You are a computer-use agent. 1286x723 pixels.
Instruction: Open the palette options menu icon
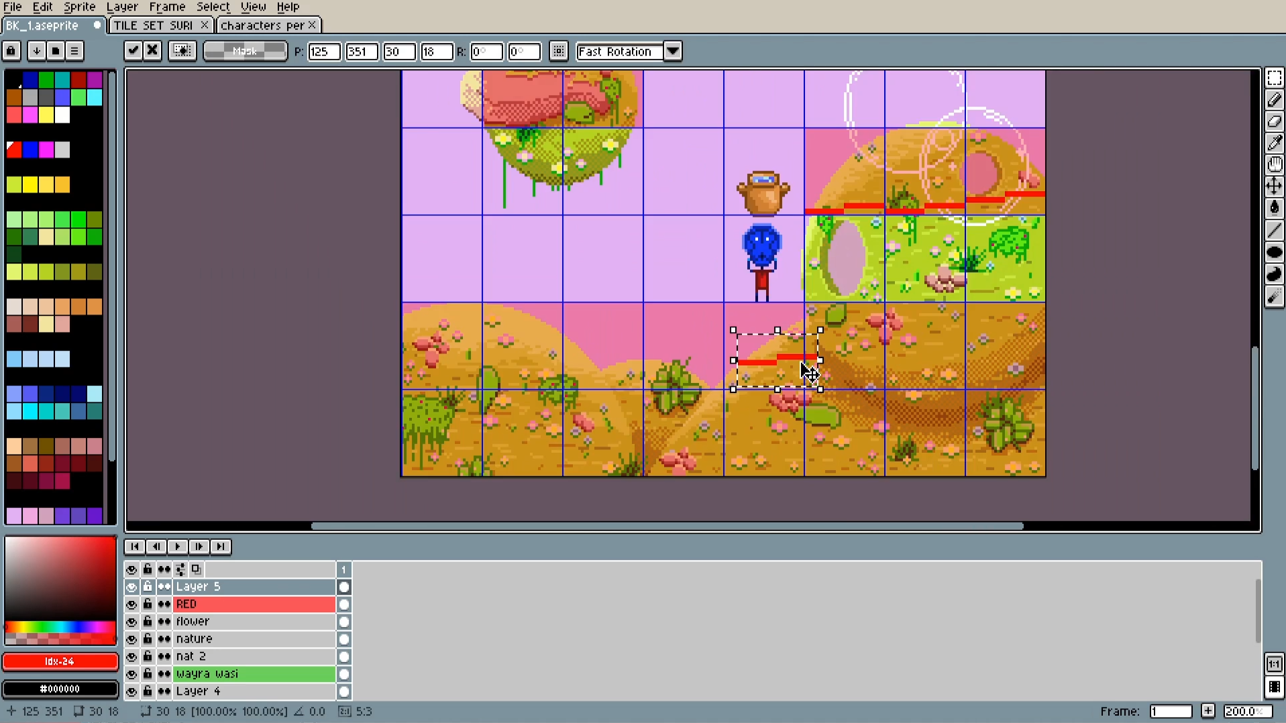click(x=74, y=51)
